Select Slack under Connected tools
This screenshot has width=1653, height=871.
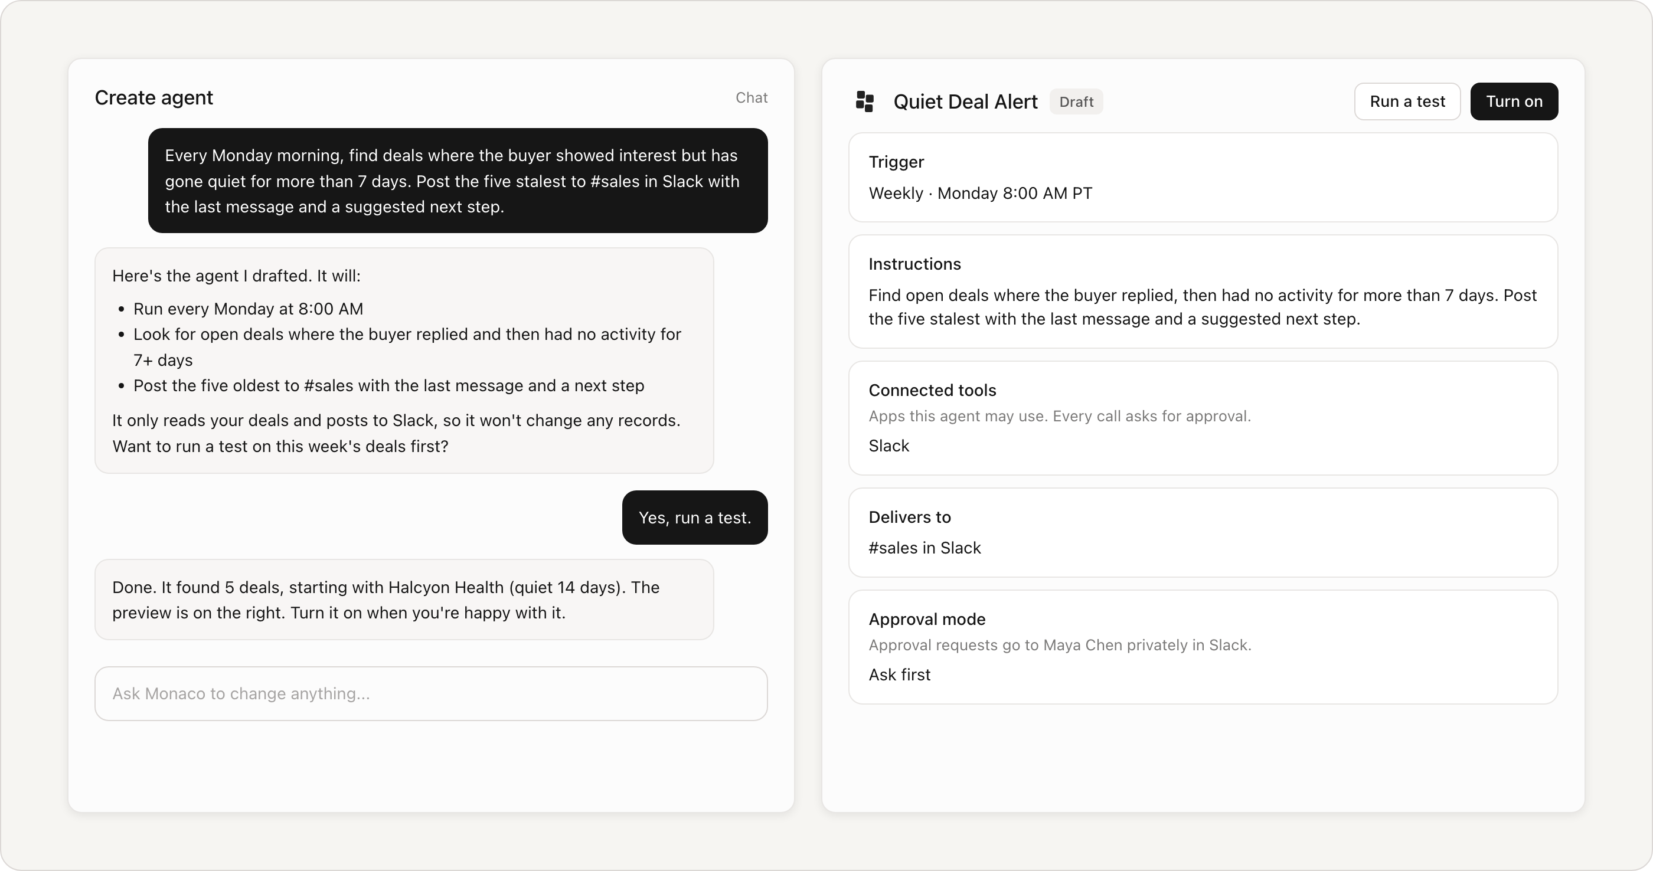[x=888, y=446]
